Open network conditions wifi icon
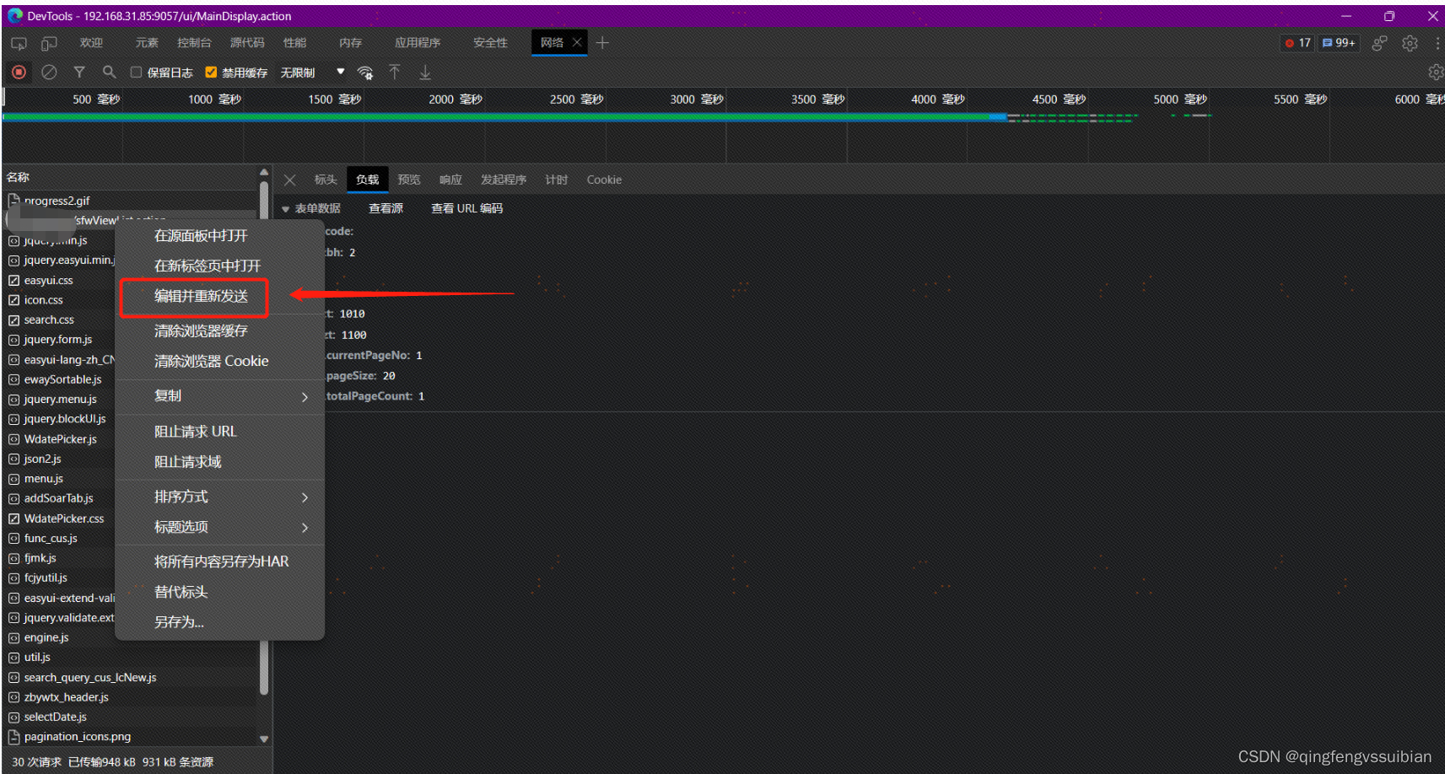Image resolution: width=1445 pixels, height=774 pixels. click(x=365, y=73)
